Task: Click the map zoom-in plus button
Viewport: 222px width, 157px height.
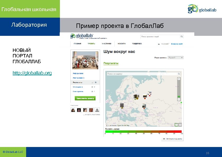Action: click(179, 79)
